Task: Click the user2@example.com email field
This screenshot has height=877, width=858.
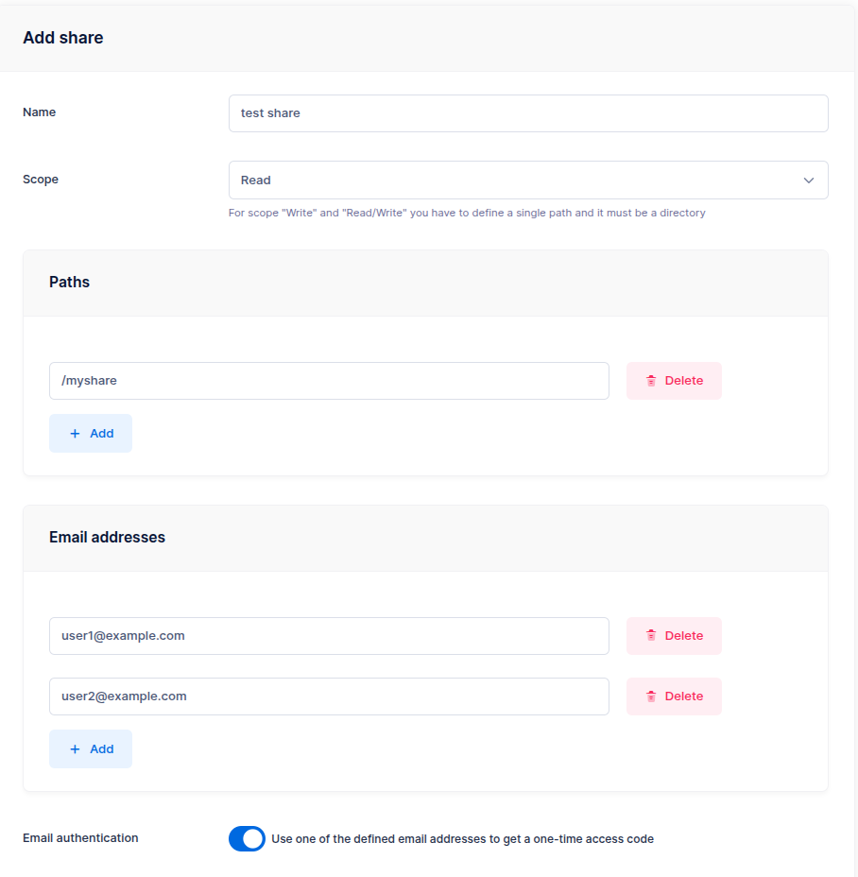Action: [x=329, y=696]
